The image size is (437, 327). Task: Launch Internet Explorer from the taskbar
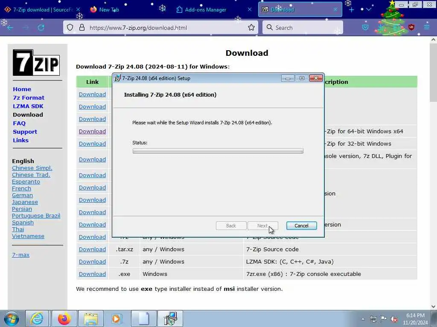click(x=37, y=318)
